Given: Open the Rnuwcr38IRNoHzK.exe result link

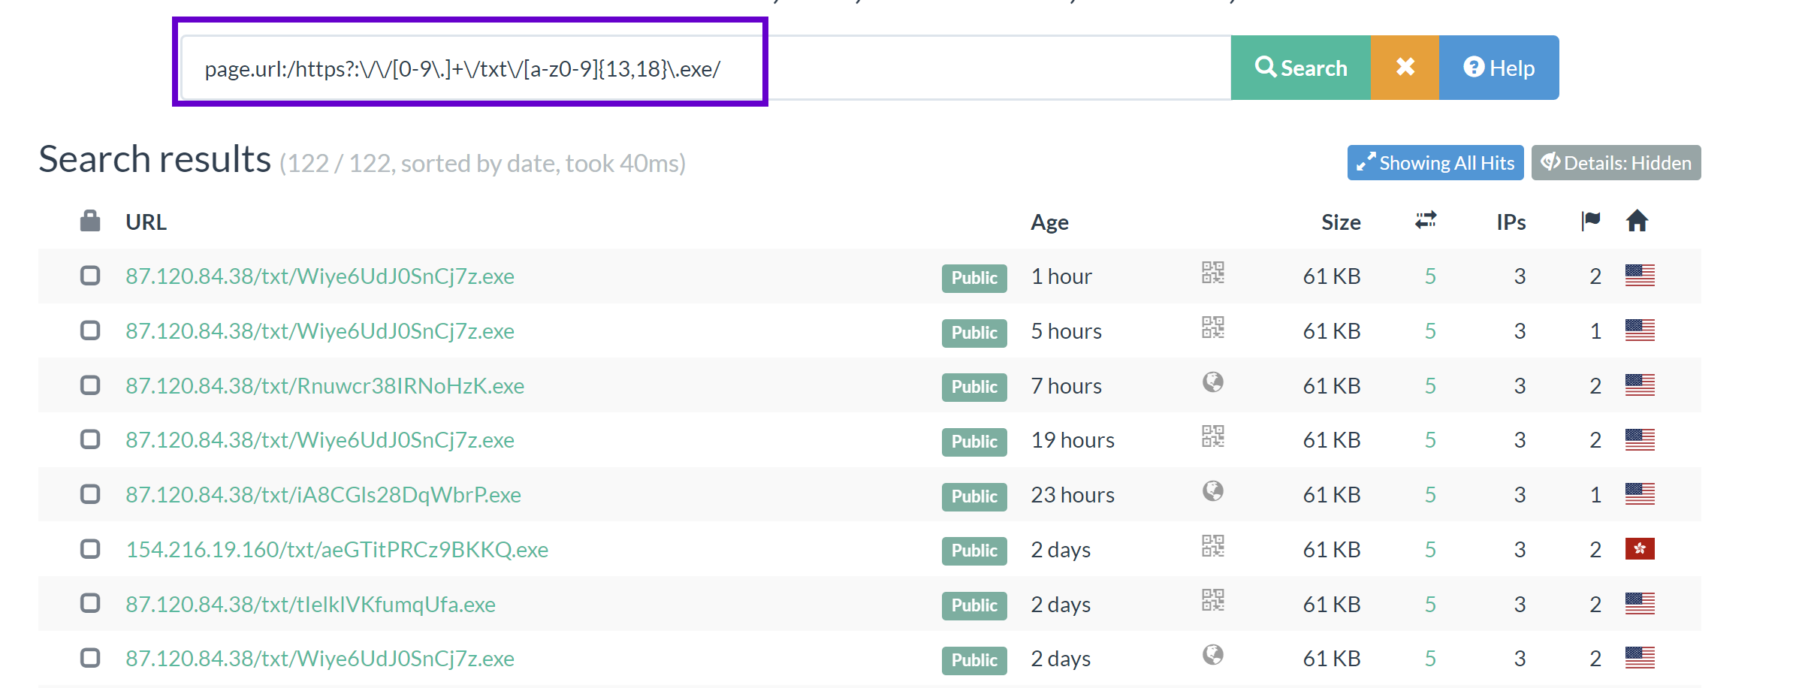Looking at the screenshot, I should pyautogui.click(x=324, y=386).
